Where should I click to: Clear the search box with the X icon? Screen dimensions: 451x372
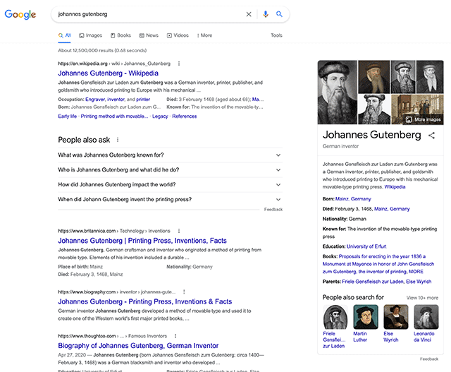point(248,14)
